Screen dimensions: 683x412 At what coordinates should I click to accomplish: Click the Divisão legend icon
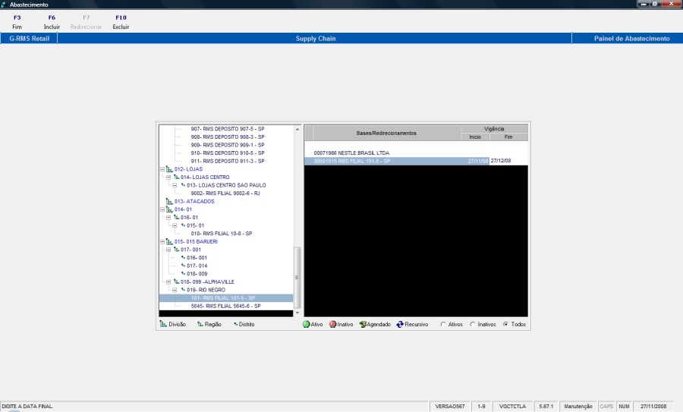click(163, 324)
